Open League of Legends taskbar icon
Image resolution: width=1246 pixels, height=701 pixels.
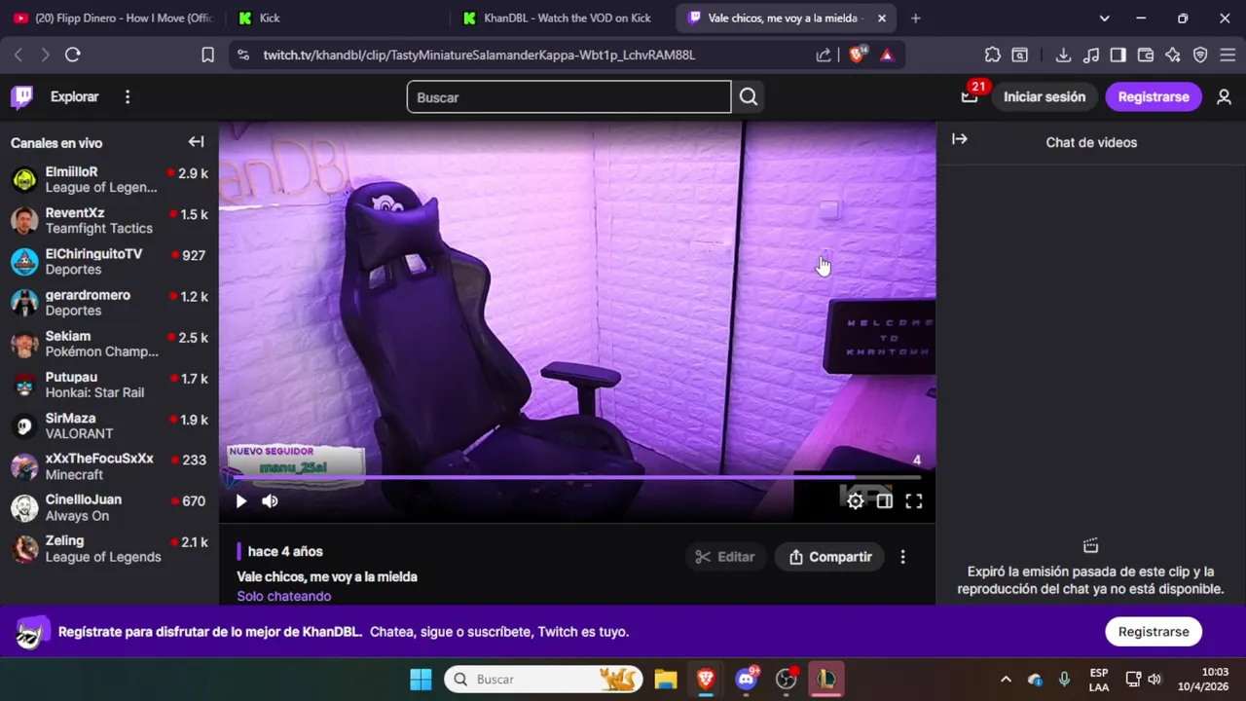tap(826, 679)
